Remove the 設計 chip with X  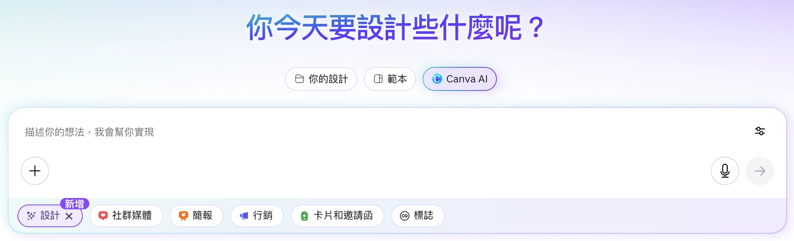pos(69,216)
